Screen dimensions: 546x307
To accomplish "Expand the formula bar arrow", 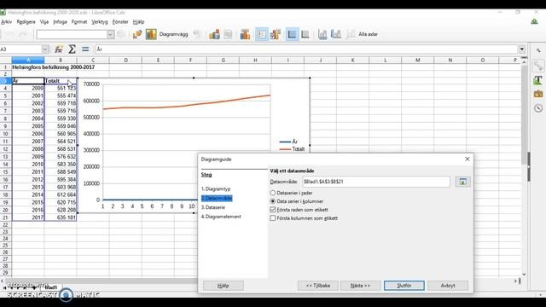I will pyautogui.click(x=521, y=49).
